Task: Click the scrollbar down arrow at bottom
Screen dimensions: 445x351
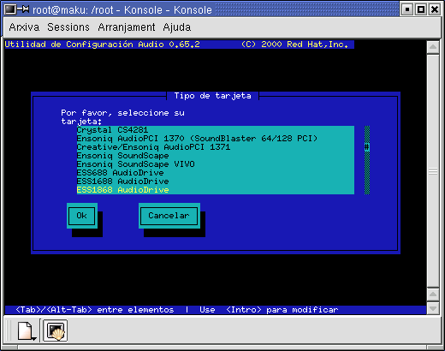Action: click(433, 308)
